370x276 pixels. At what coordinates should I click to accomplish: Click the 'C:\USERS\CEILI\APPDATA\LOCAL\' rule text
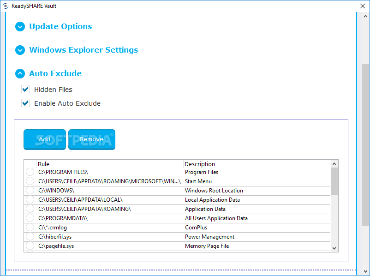click(80, 200)
